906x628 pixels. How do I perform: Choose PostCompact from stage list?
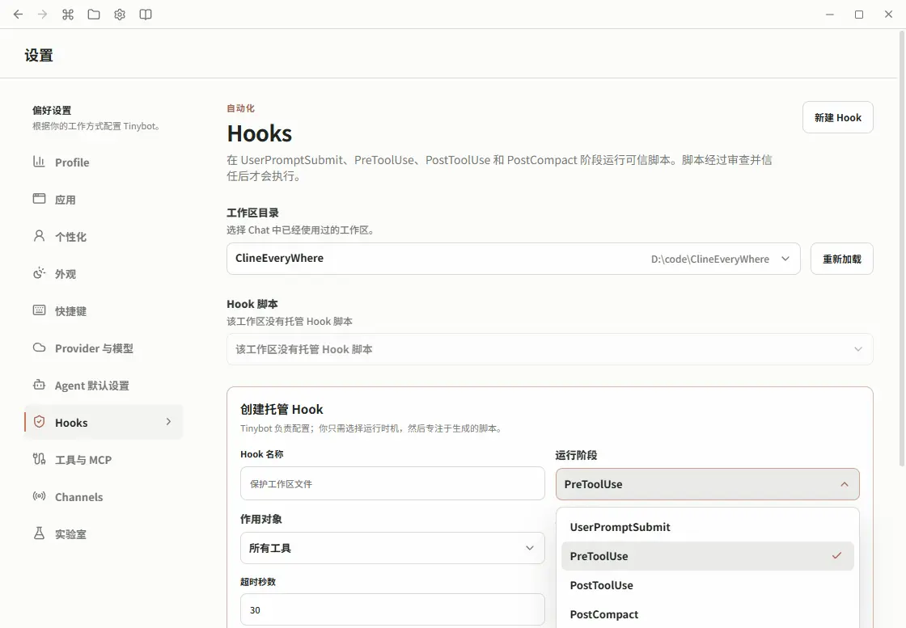click(707, 614)
